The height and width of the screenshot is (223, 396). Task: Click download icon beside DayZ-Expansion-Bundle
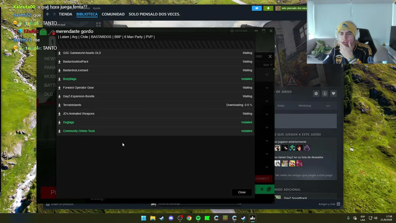[x=59, y=96]
